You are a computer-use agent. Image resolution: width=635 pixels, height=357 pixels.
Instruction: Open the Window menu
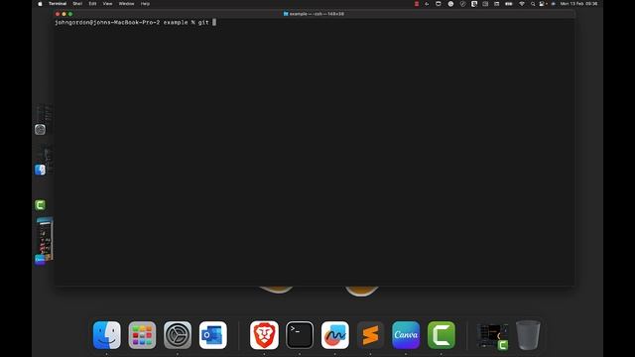pos(126,4)
